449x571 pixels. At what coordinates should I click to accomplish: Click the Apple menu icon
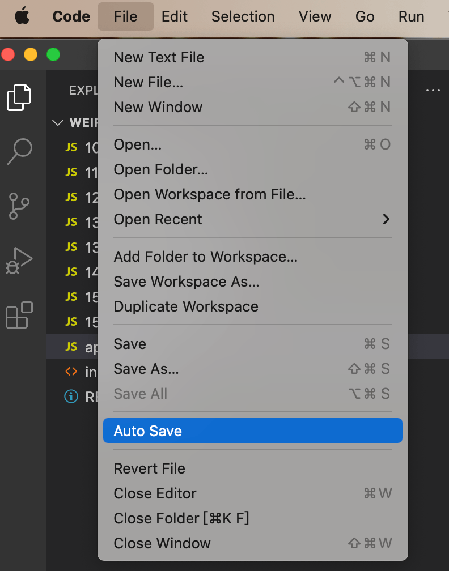click(22, 16)
